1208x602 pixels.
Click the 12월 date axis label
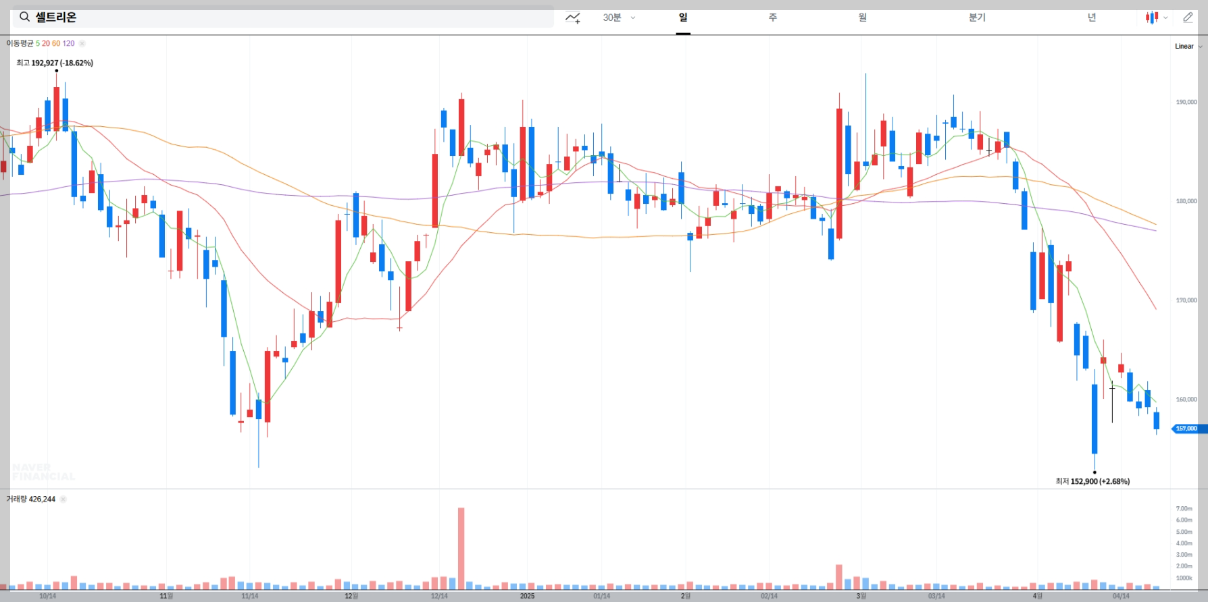(351, 596)
